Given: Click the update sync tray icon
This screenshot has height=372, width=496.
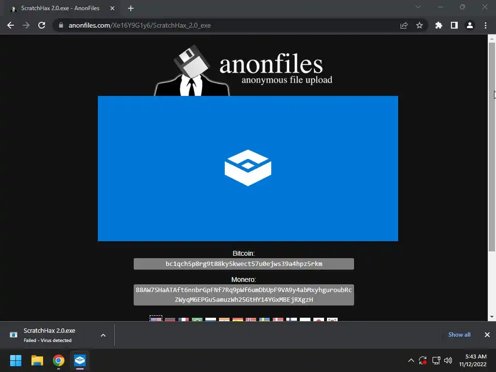Looking at the screenshot, I should pyautogui.click(x=423, y=360).
